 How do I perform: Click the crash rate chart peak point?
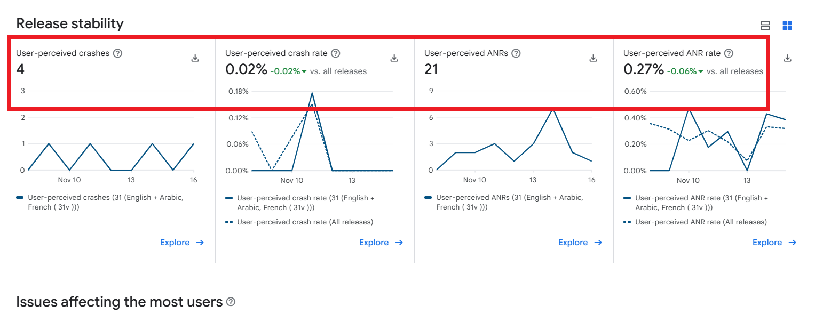click(x=312, y=93)
